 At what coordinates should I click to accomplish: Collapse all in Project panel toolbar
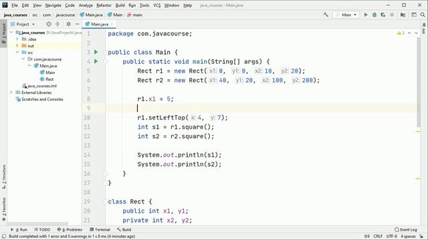tap(58, 24)
